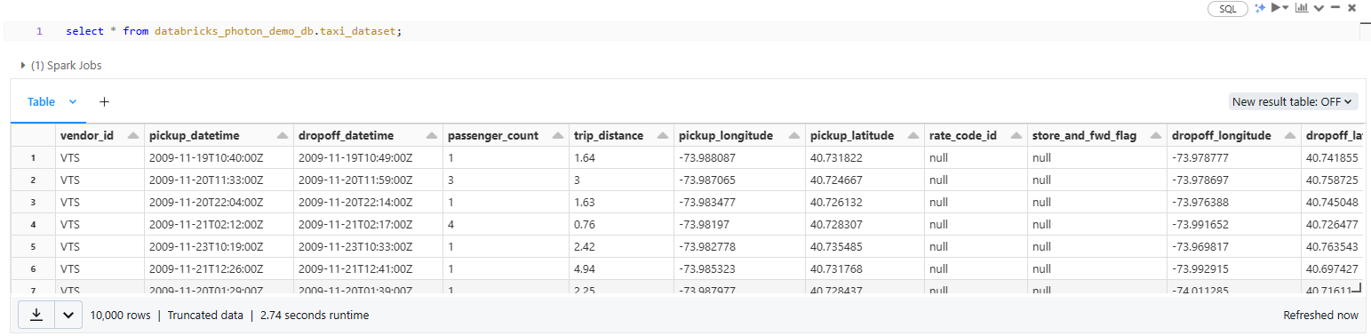Select dropoff latitude cell 40.763543
Image resolution: width=1371 pixels, height=336 pixels.
[1331, 246]
